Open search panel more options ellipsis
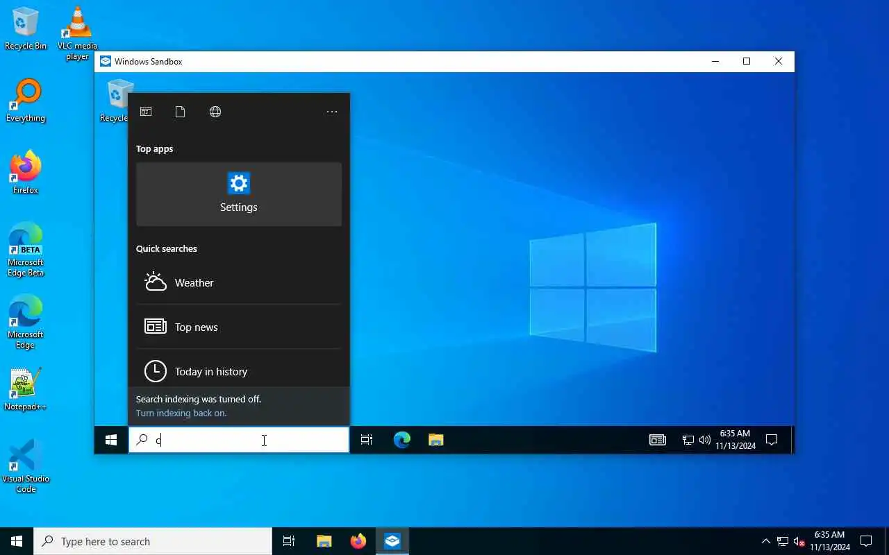This screenshot has height=555, width=889. click(332, 112)
